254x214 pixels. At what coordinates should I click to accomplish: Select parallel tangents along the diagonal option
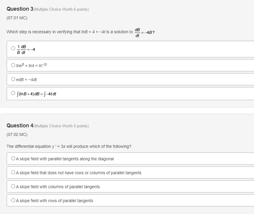[x=12, y=159]
